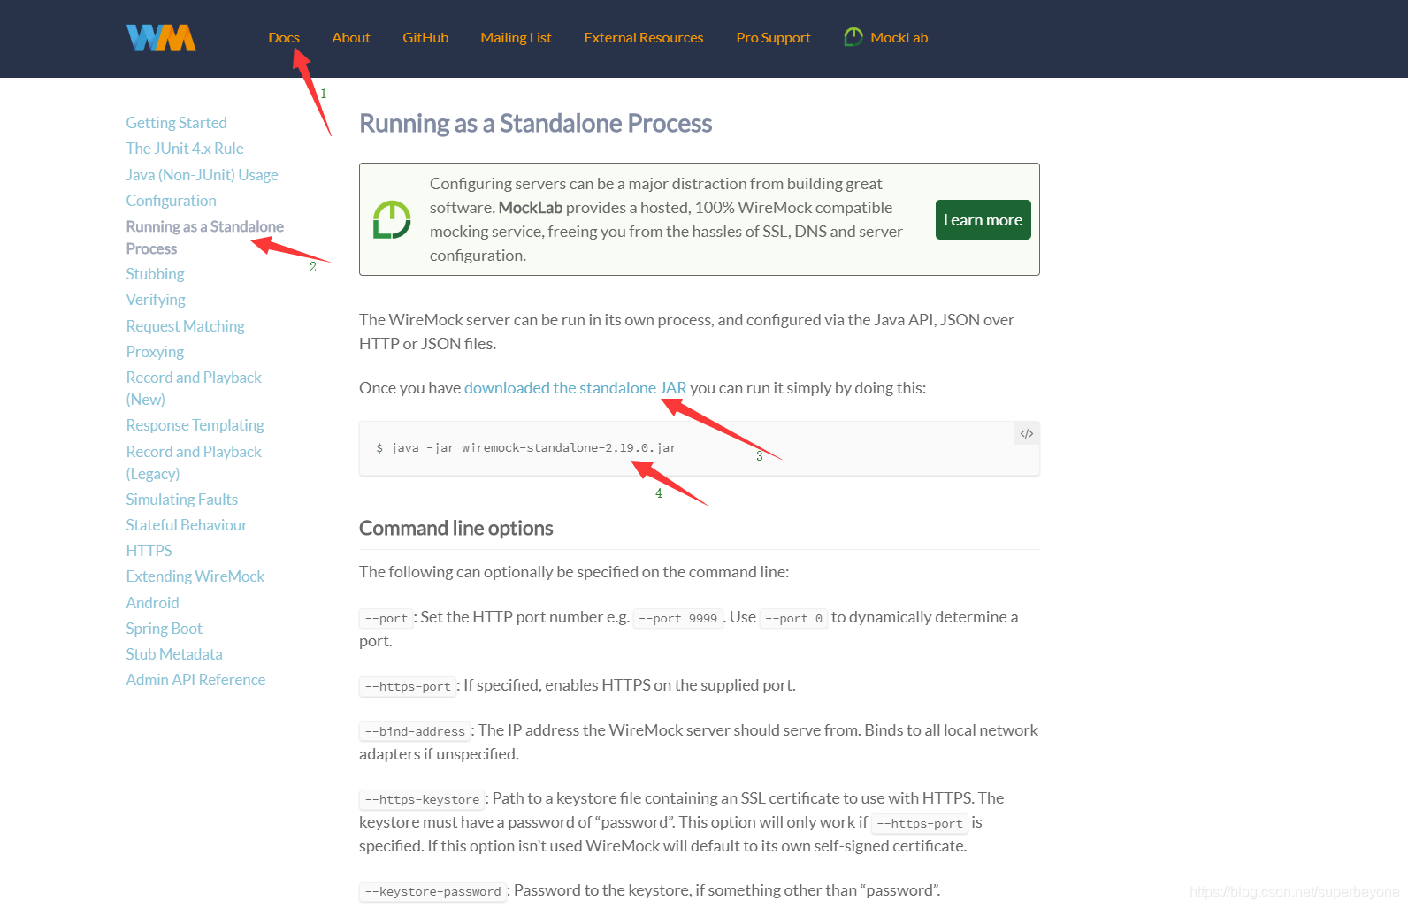The image size is (1408, 908).
Task: Open HTTPS in the sidebar
Action: (149, 551)
